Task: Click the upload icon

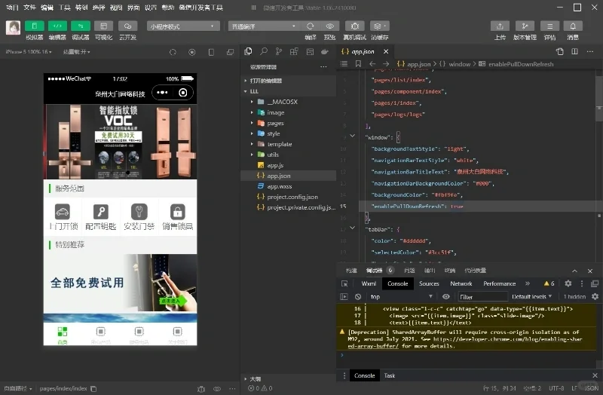Action: 500,26
